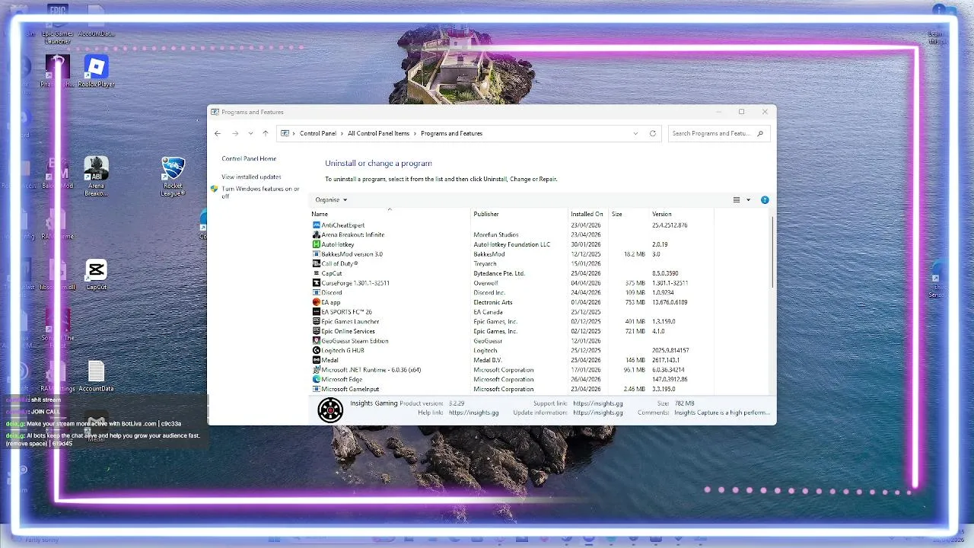Select the Epic Online Services icon
The width and height of the screenshot is (974, 548).
[x=317, y=331]
